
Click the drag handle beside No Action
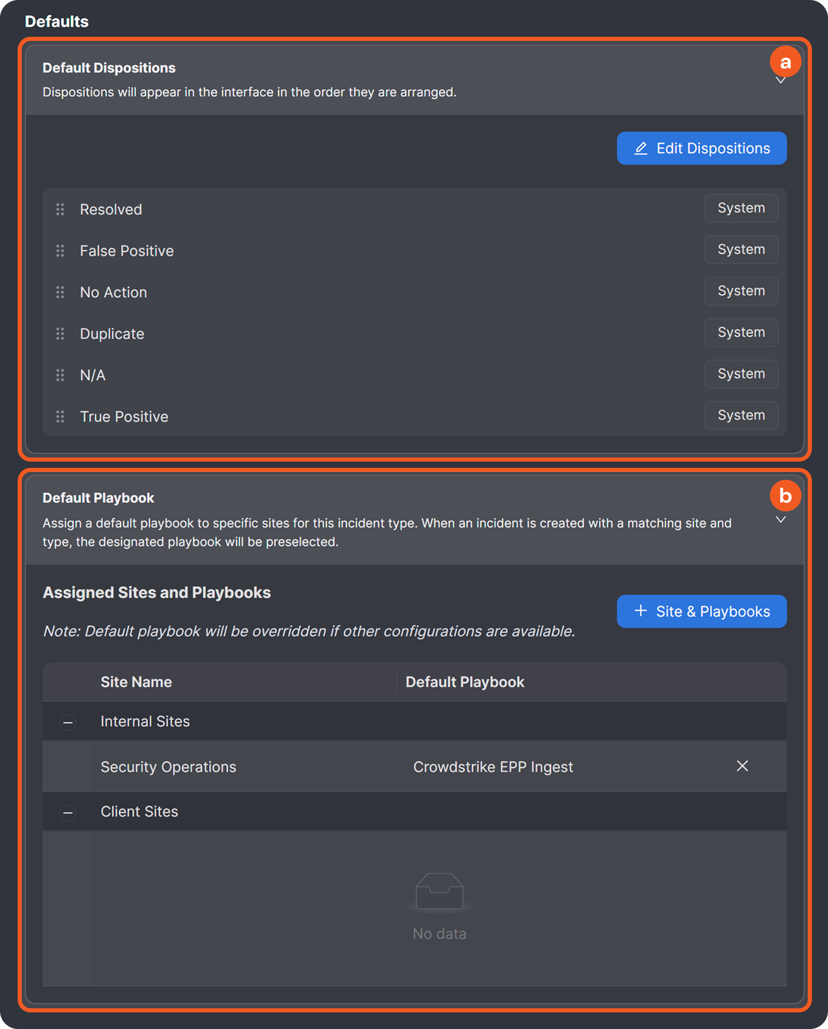point(60,292)
